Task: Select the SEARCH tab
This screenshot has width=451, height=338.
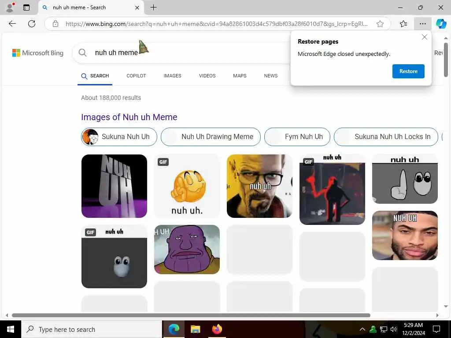Action: [95, 76]
